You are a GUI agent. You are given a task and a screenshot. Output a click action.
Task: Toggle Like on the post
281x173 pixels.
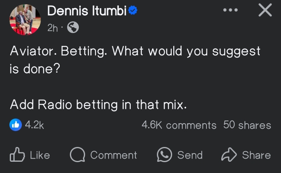tap(39, 155)
